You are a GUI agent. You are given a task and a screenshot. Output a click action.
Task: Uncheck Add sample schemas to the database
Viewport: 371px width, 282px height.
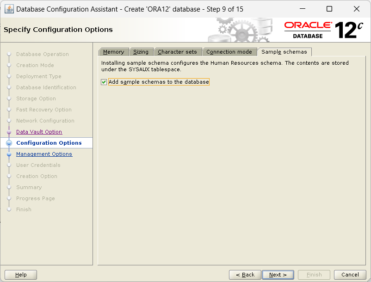[x=104, y=82]
